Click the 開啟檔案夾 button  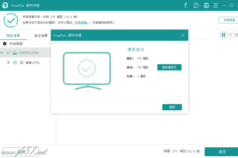(x=169, y=67)
